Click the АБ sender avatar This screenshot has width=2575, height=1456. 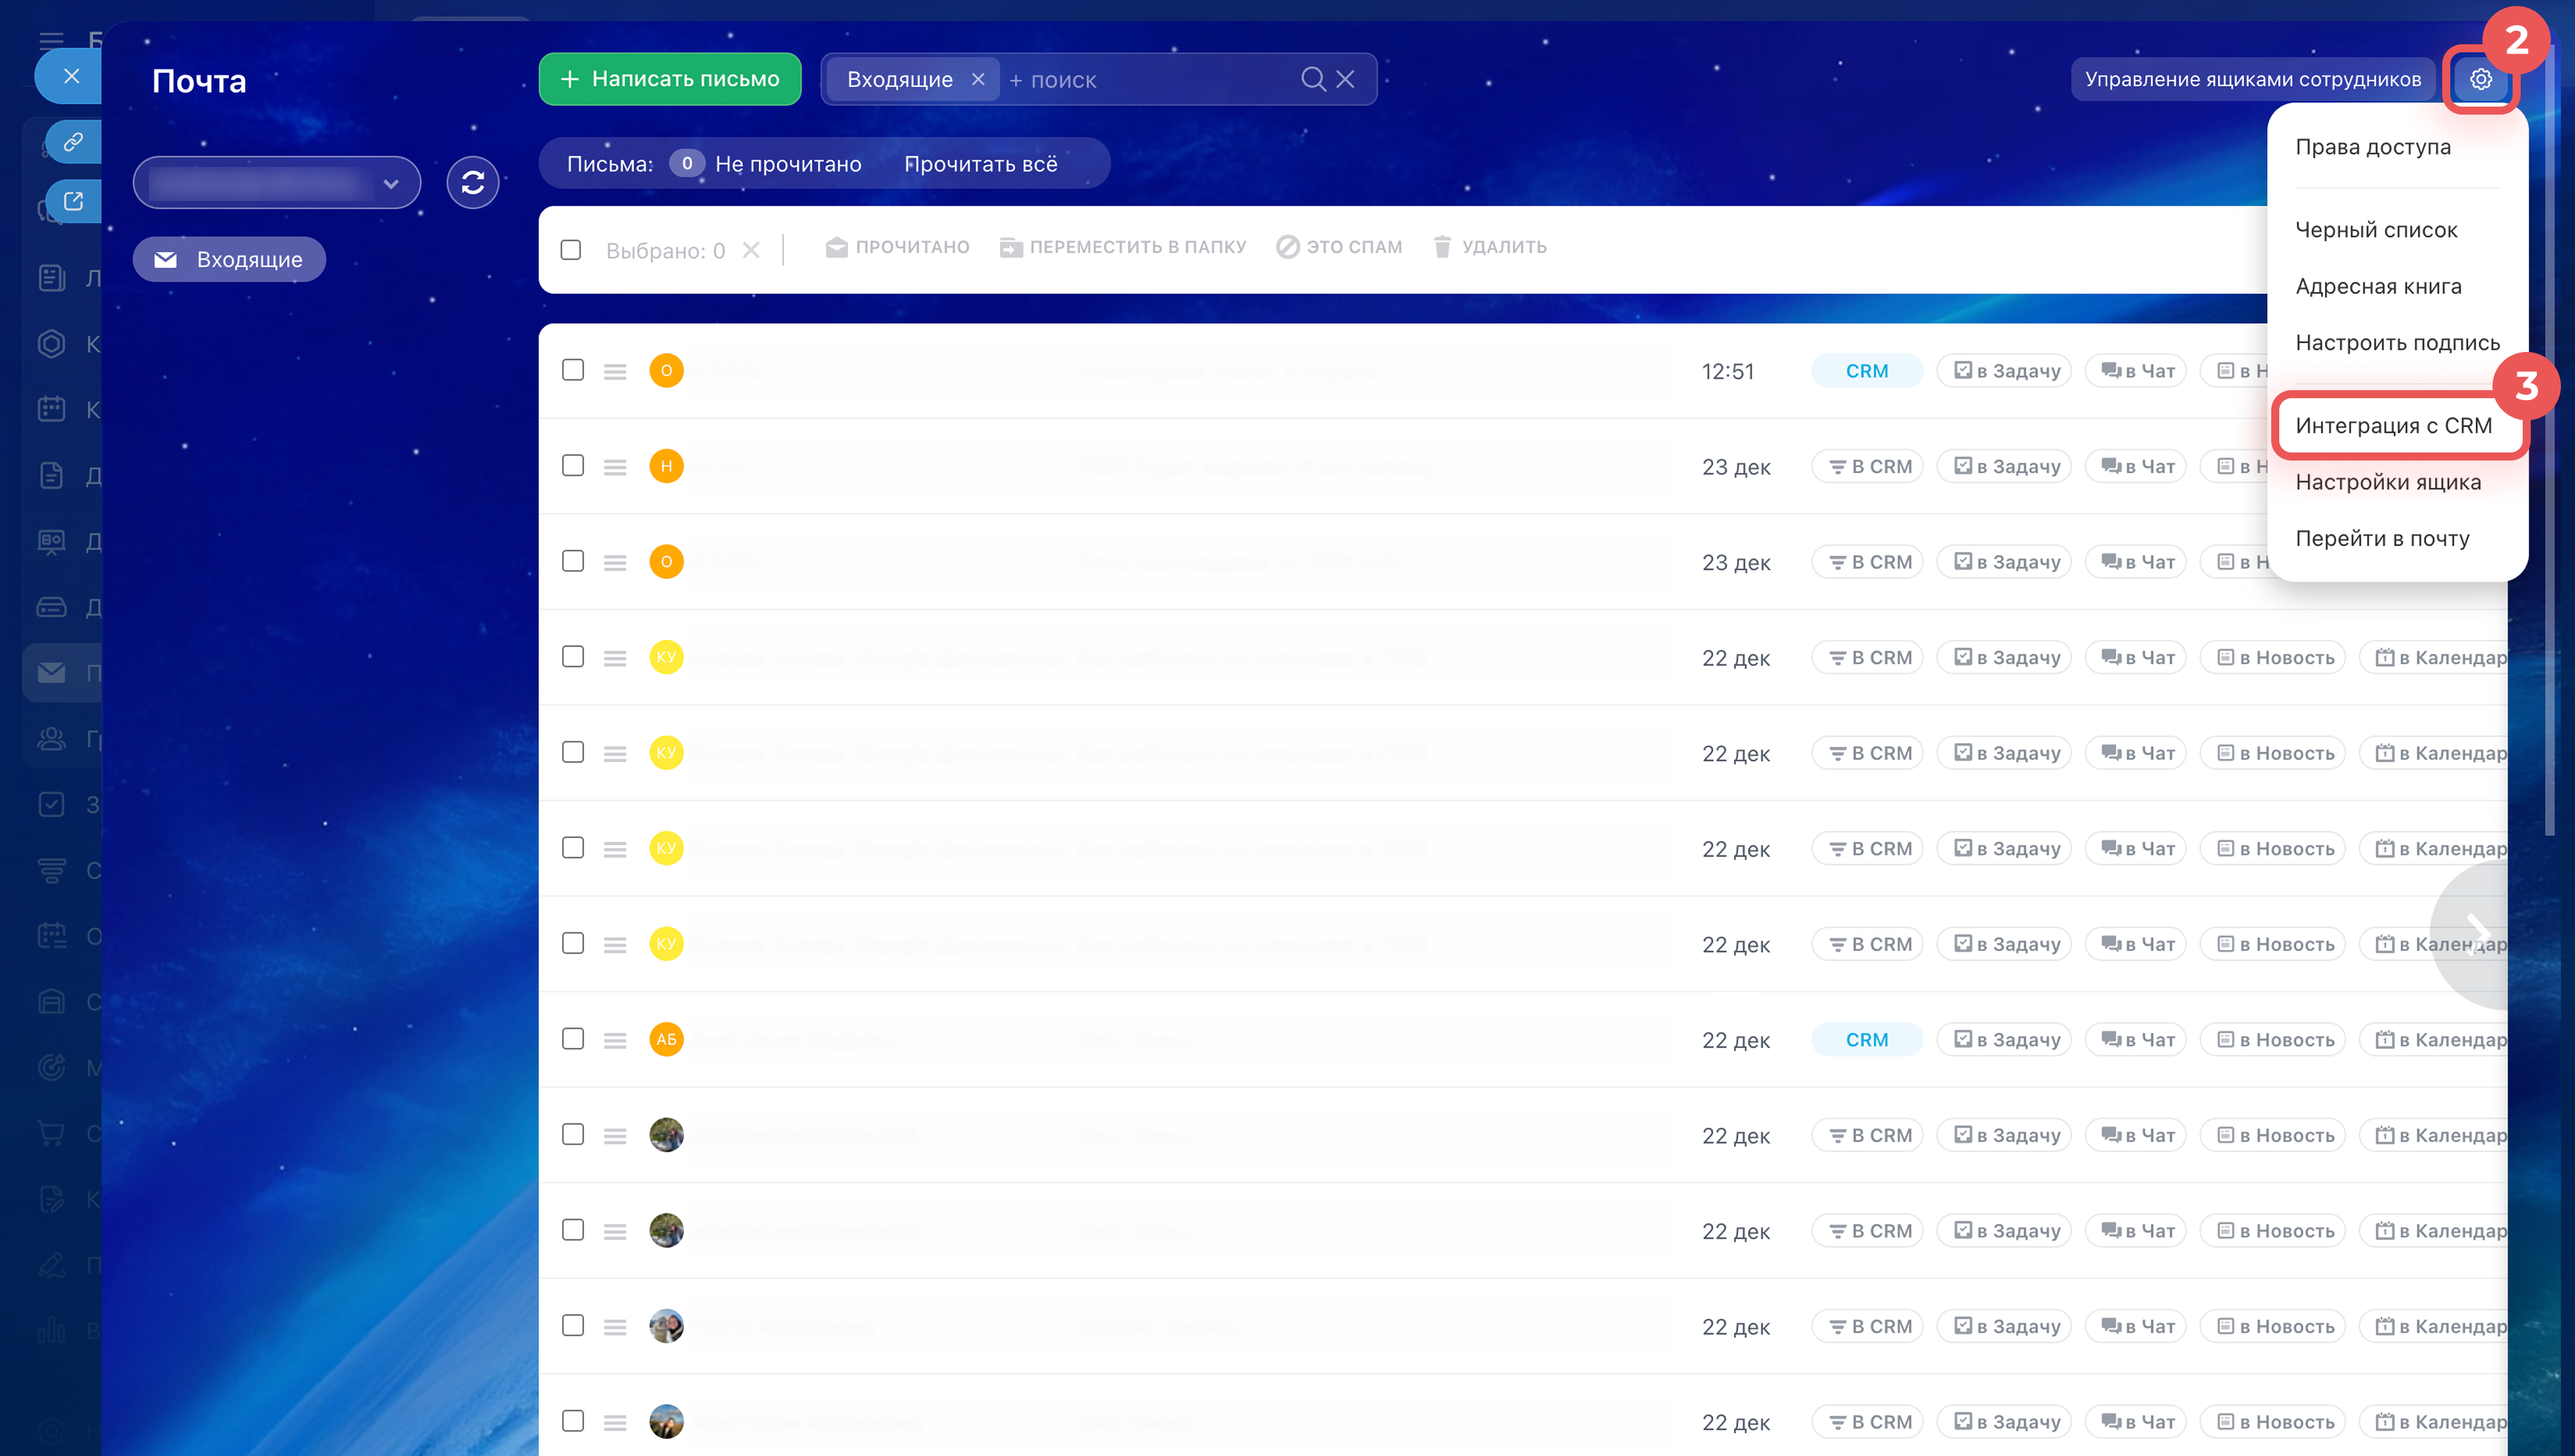click(666, 1039)
